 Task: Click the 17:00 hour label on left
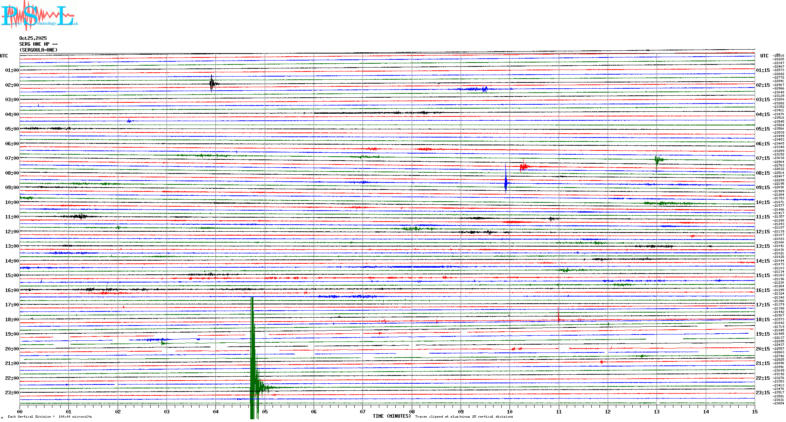pyautogui.click(x=12, y=305)
